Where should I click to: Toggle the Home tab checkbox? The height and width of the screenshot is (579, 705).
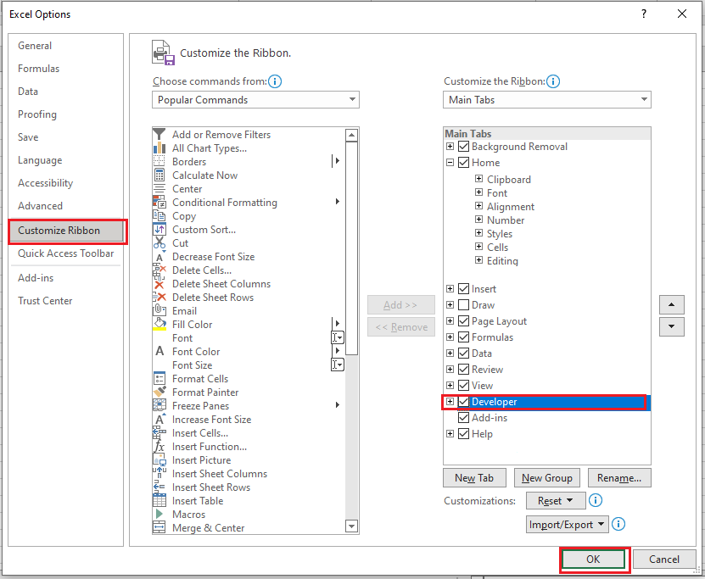point(463,162)
